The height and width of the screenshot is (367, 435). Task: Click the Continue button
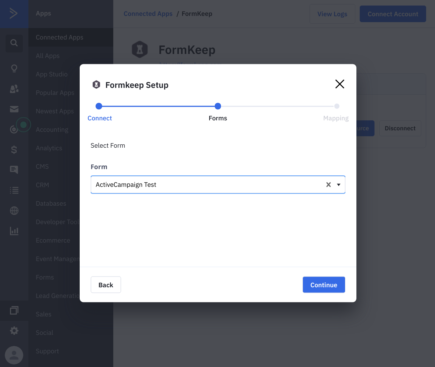click(x=324, y=285)
